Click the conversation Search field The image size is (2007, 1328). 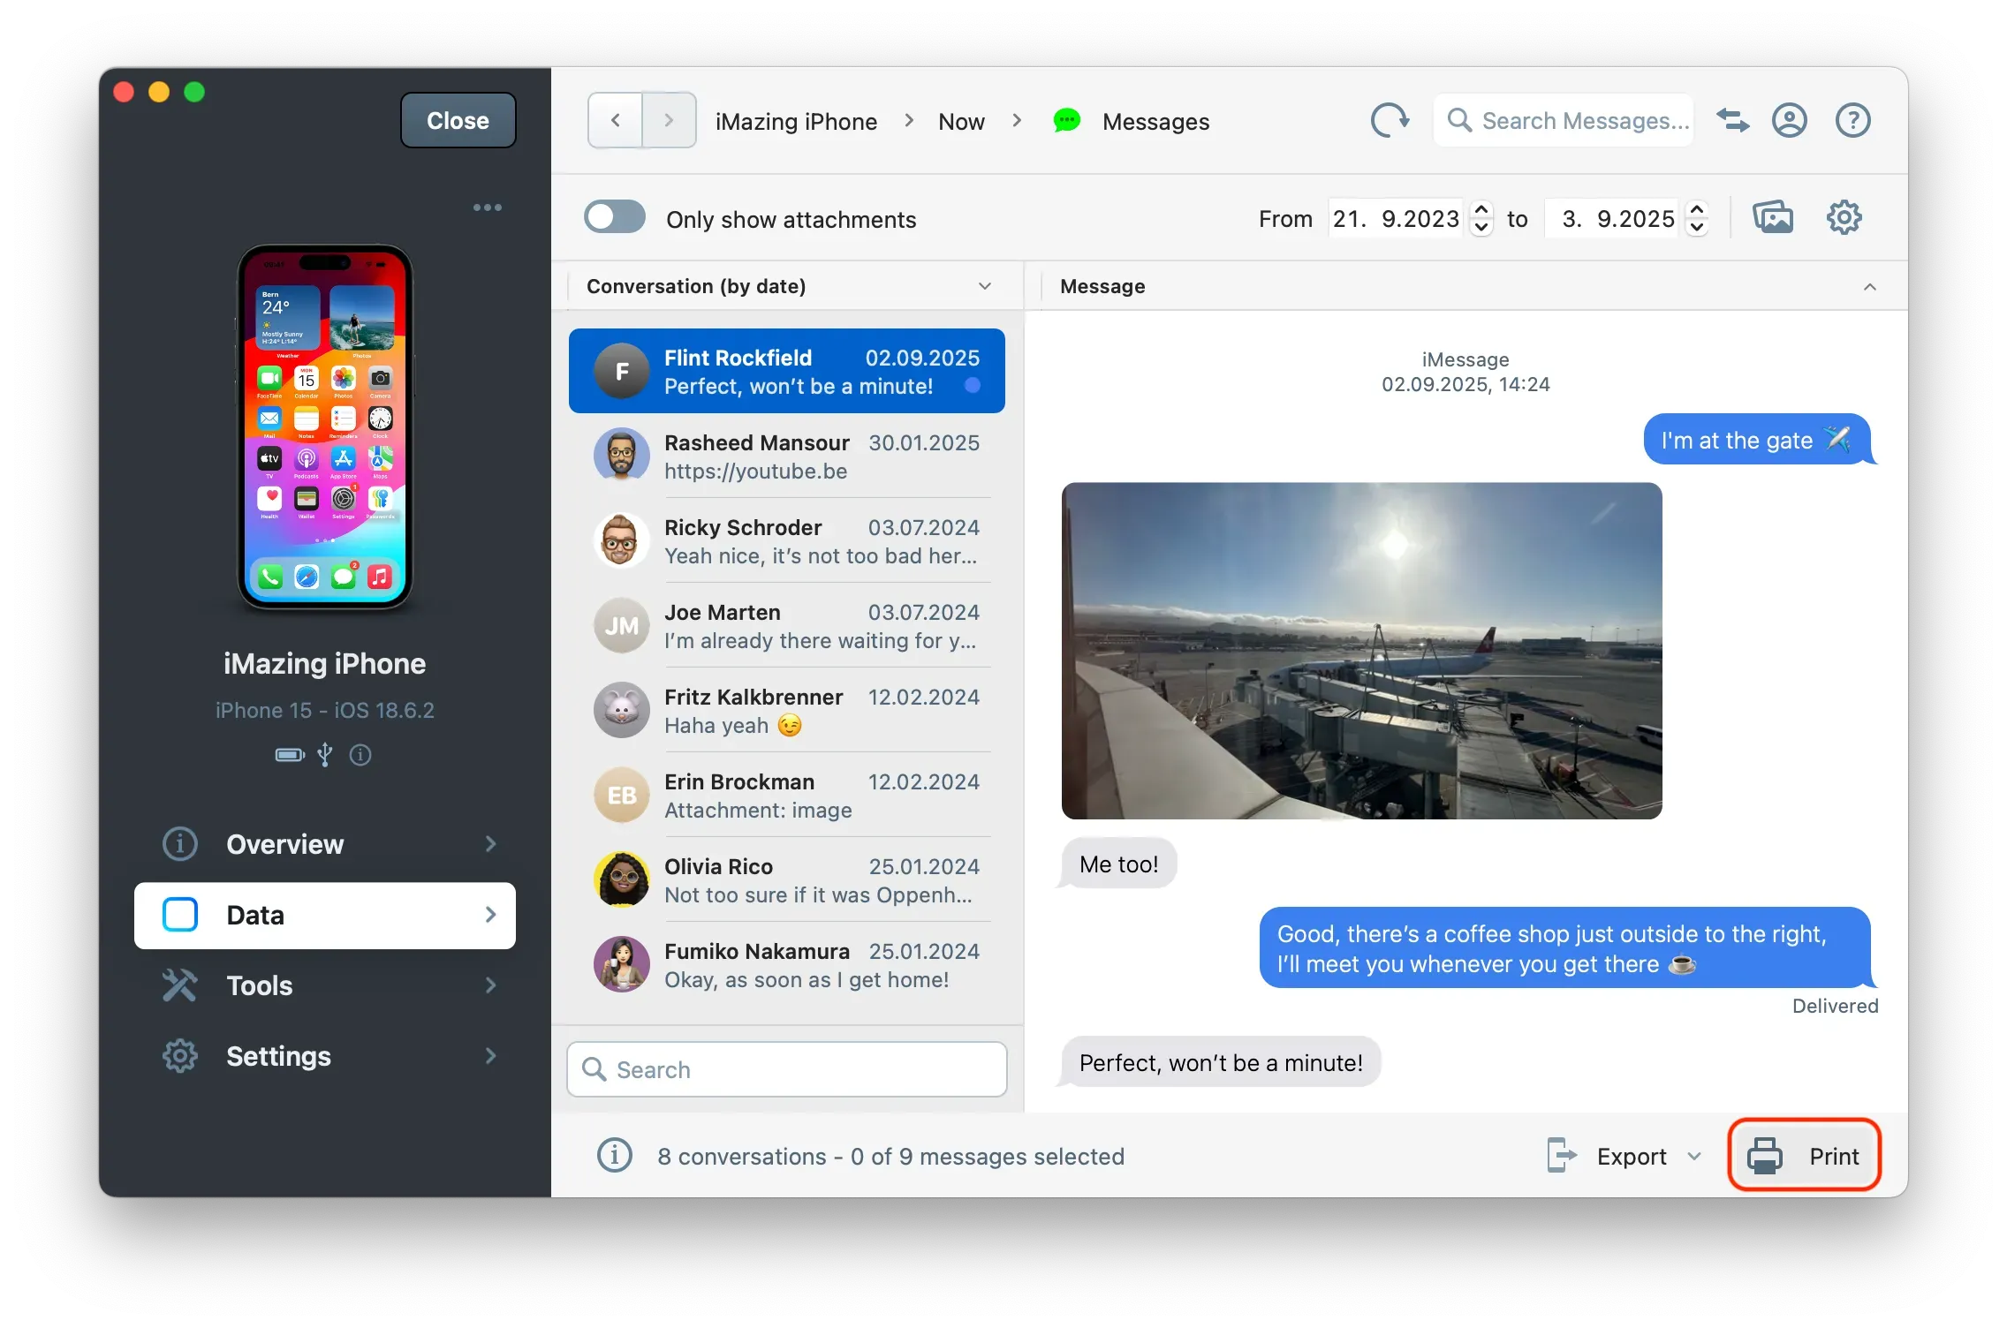point(785,1069)
